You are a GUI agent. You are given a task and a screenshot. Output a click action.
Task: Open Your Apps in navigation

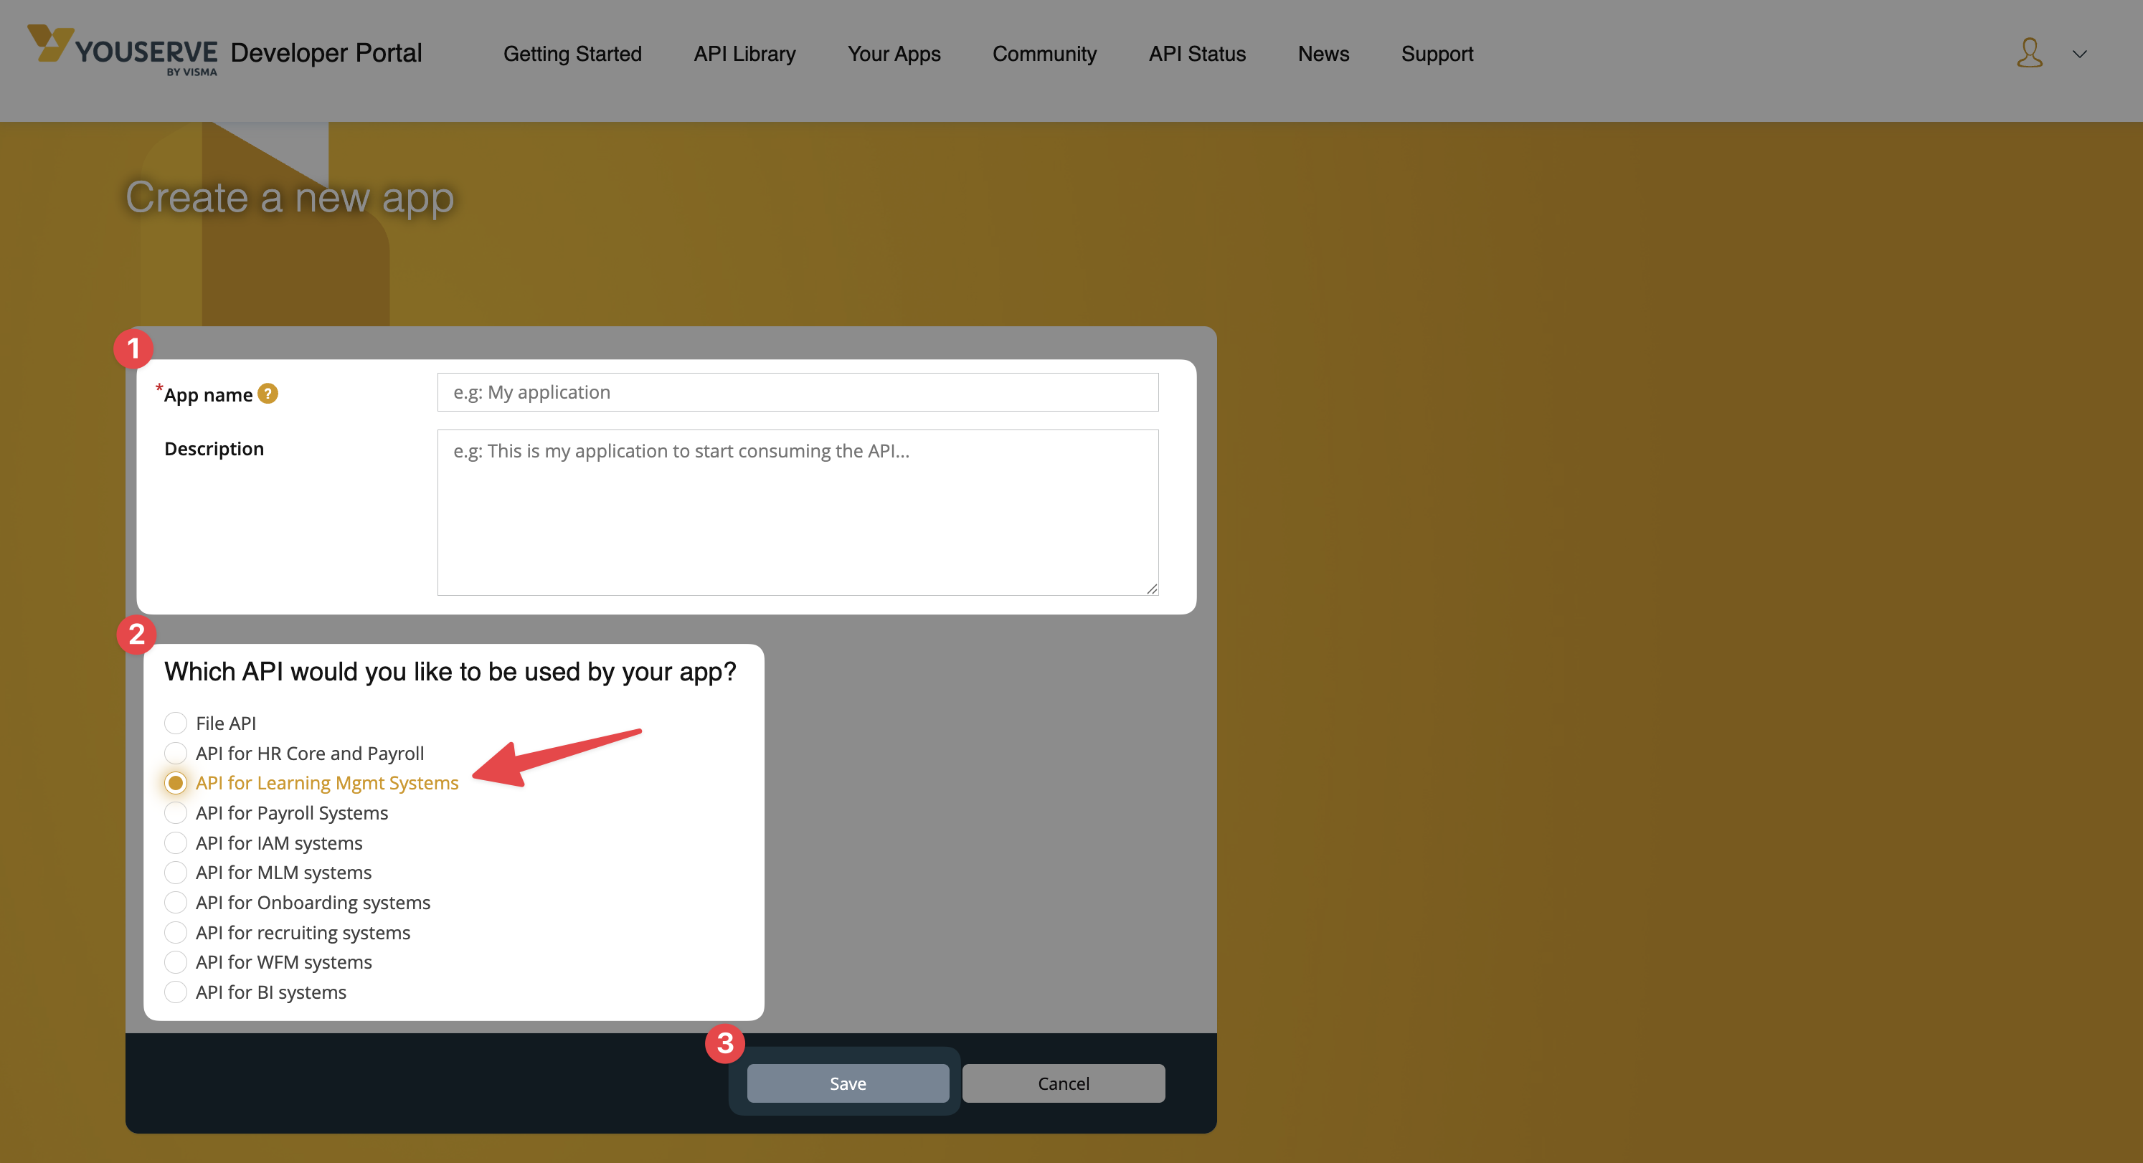(894, 54)
